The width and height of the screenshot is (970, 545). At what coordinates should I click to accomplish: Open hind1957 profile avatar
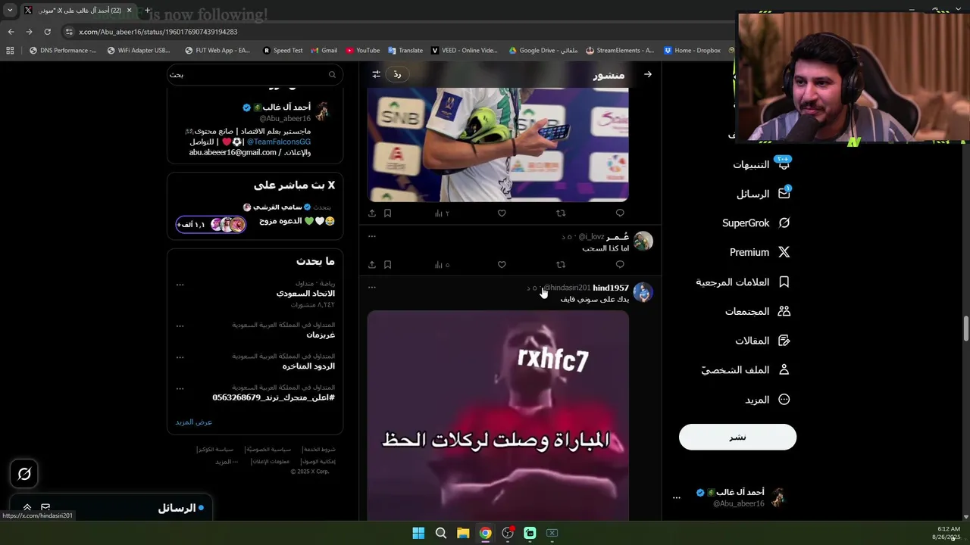(x=643, y=292)
